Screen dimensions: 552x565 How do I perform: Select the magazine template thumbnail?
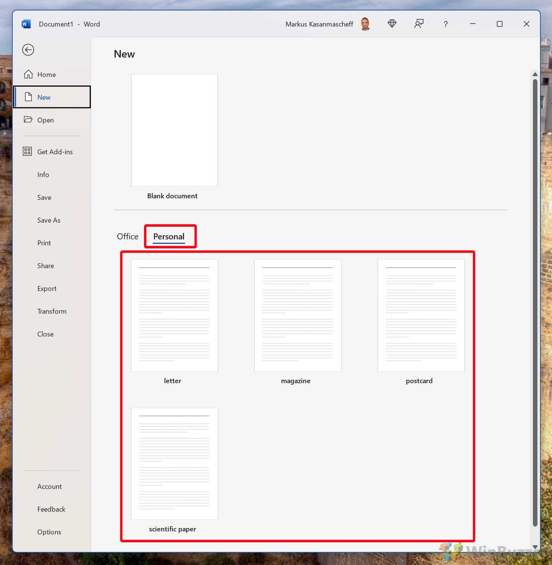point(297,315)
